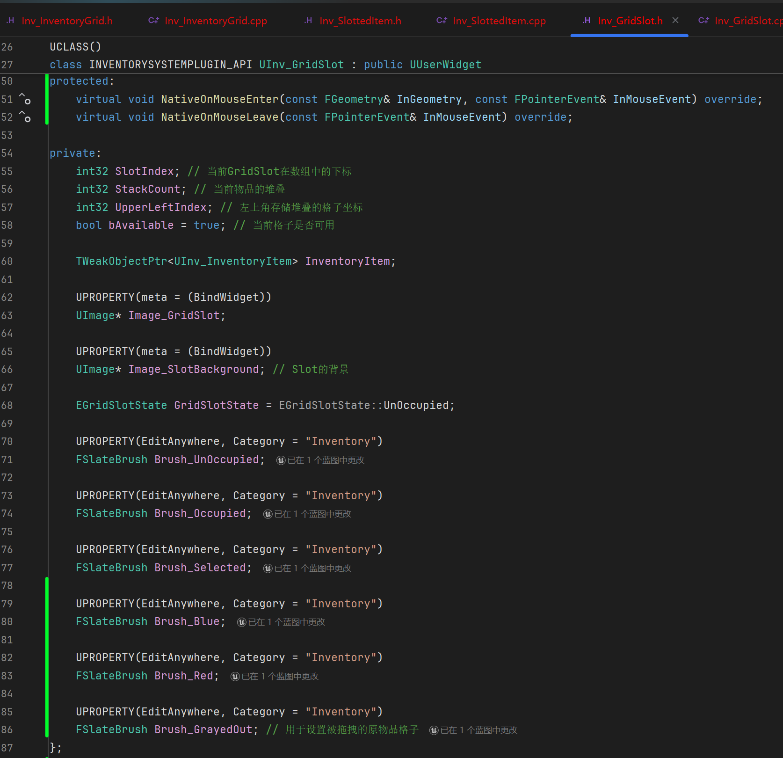
Task: Click the Brush_UnOccupied member name
Action: 207,459
